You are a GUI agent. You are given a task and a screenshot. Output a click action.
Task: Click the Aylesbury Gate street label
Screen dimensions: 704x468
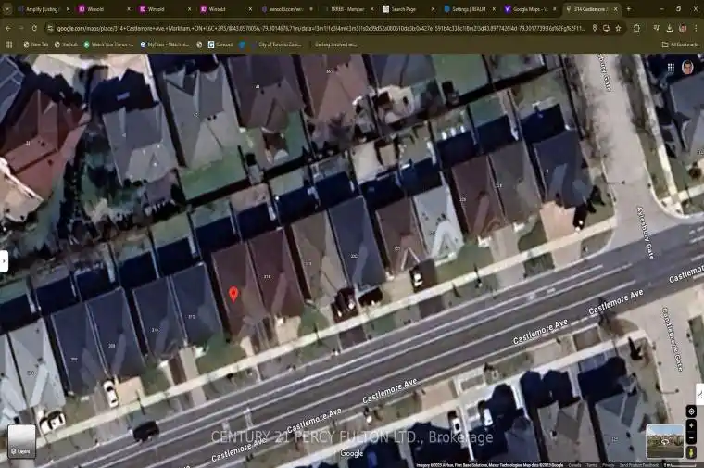pyautogui.click(x=646, y=233)
